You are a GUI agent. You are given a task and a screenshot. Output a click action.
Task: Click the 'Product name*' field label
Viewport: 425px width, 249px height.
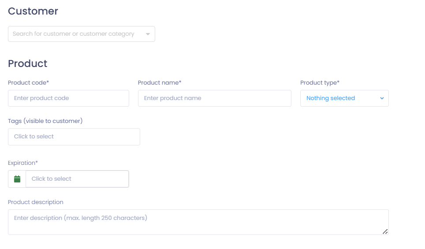[160, 83]
